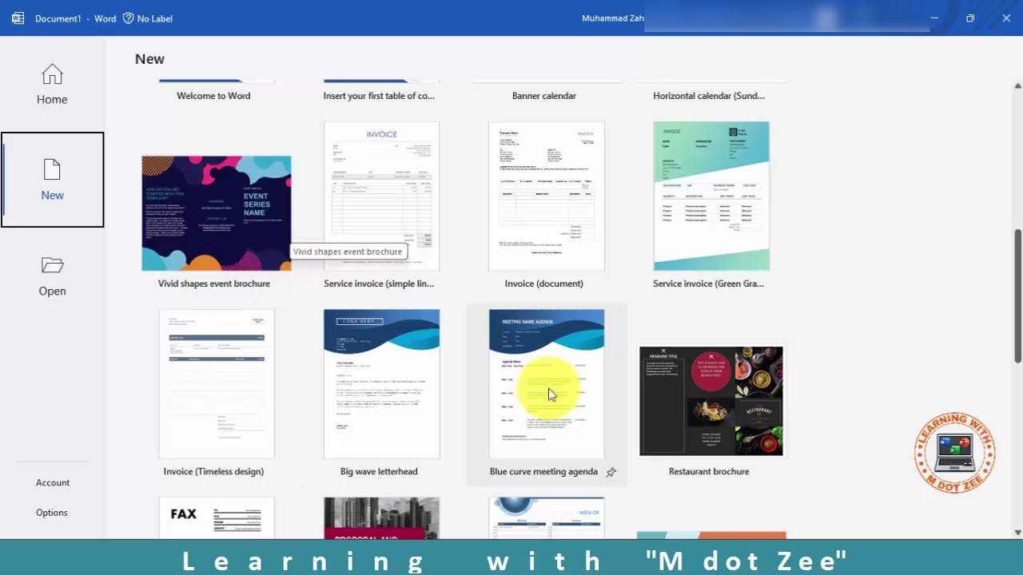Click the No Label shield icon
1023x575 pixels.
pos(128,18)
